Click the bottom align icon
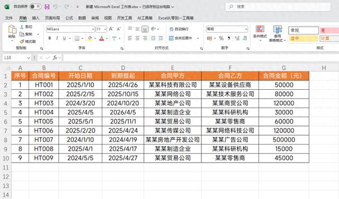Viewport: 339px width, 199px height. (x=145, y=29)
